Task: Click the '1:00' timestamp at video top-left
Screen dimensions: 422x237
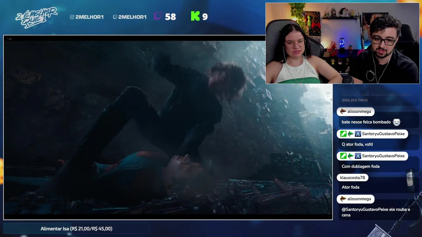Action: click(x=9, y=39)
